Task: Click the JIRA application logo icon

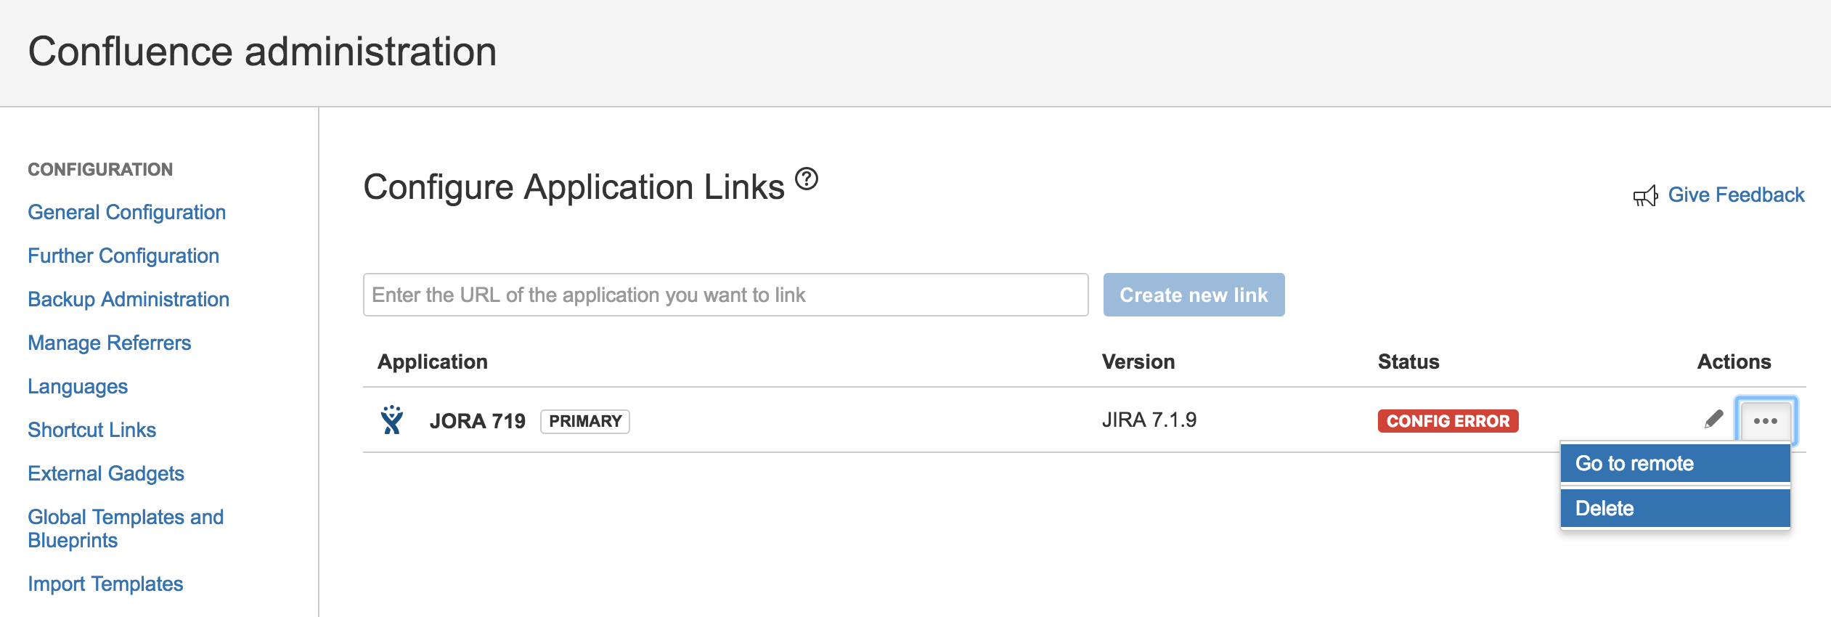Action: pos(392,420)
